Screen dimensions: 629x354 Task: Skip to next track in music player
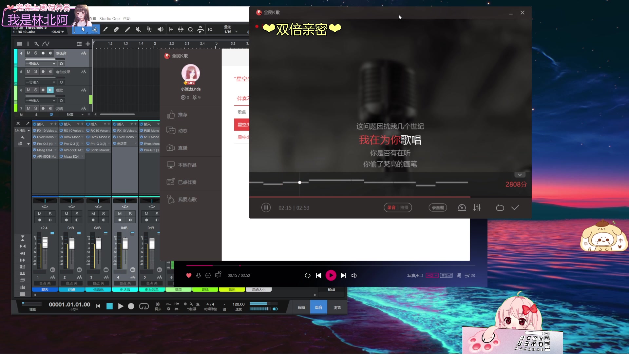tap(343, 275)
